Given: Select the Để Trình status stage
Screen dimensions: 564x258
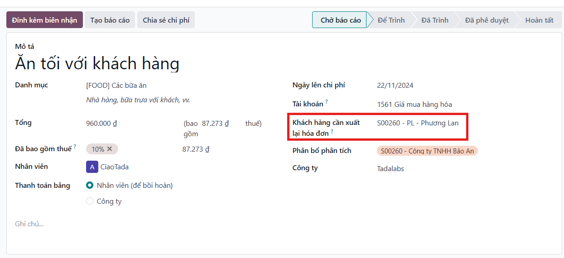Looking at the screenshot, I should [391, 20].
